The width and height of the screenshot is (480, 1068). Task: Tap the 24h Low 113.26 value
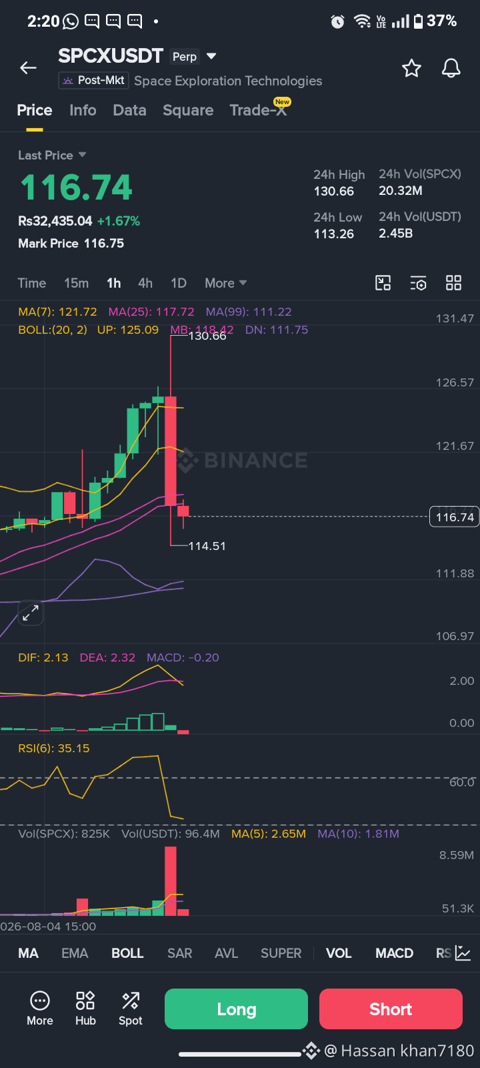pyautogui.click(x=334, y=234)
